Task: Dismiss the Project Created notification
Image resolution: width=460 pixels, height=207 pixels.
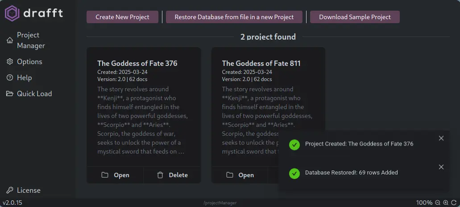Action: (x=441, y=138)
